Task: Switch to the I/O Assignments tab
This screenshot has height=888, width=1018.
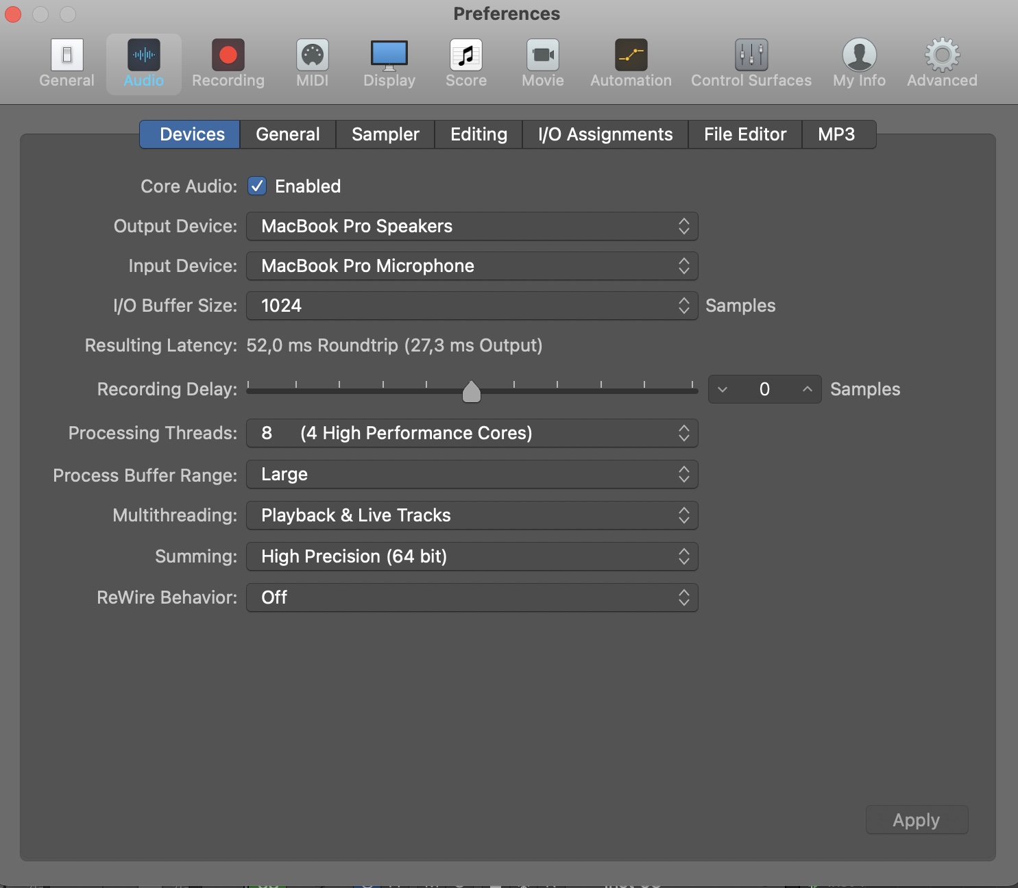Action: click(605, 134)
